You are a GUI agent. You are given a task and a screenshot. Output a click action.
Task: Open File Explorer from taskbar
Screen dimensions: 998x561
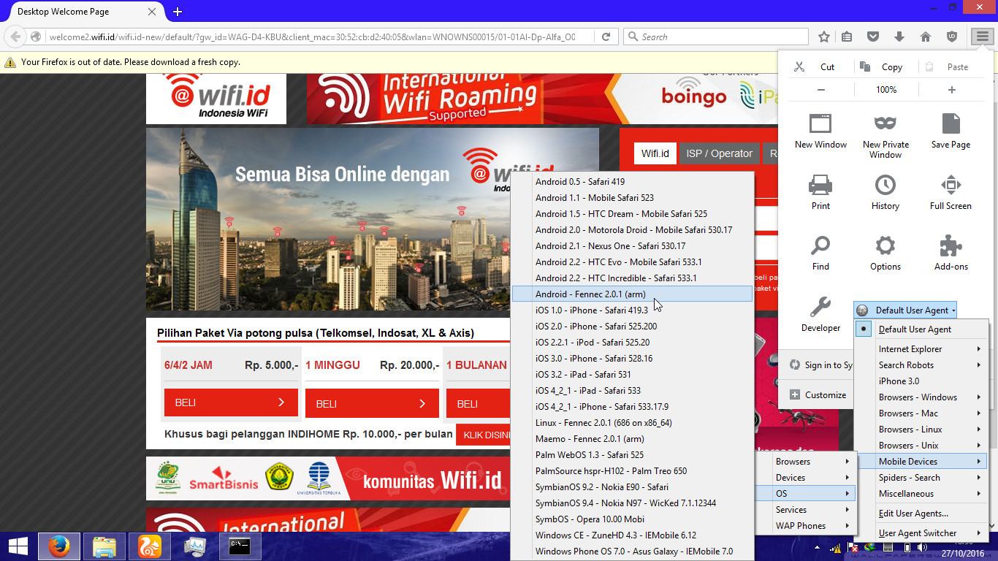(104, 546)
